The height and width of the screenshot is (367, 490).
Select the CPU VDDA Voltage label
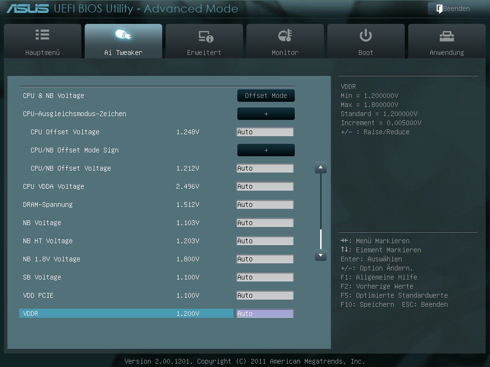click(x=54, y=186)
